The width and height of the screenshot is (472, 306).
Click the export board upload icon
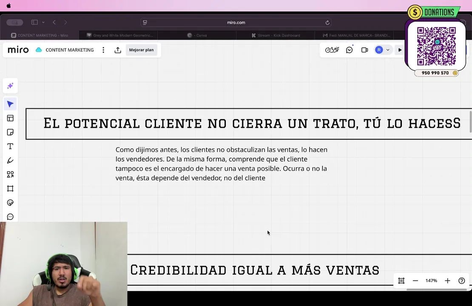[118, 50]
